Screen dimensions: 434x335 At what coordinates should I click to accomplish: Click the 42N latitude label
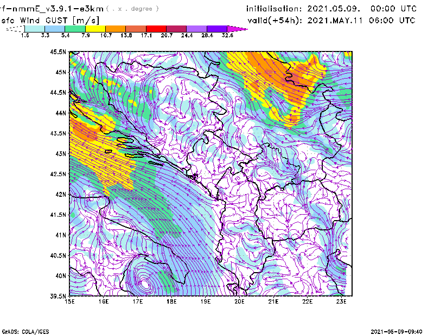pos(61,194)
